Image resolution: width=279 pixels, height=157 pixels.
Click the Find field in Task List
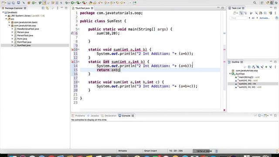[x=238, y=18]
